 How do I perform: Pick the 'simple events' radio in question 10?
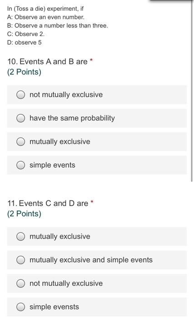click(21, 165)
